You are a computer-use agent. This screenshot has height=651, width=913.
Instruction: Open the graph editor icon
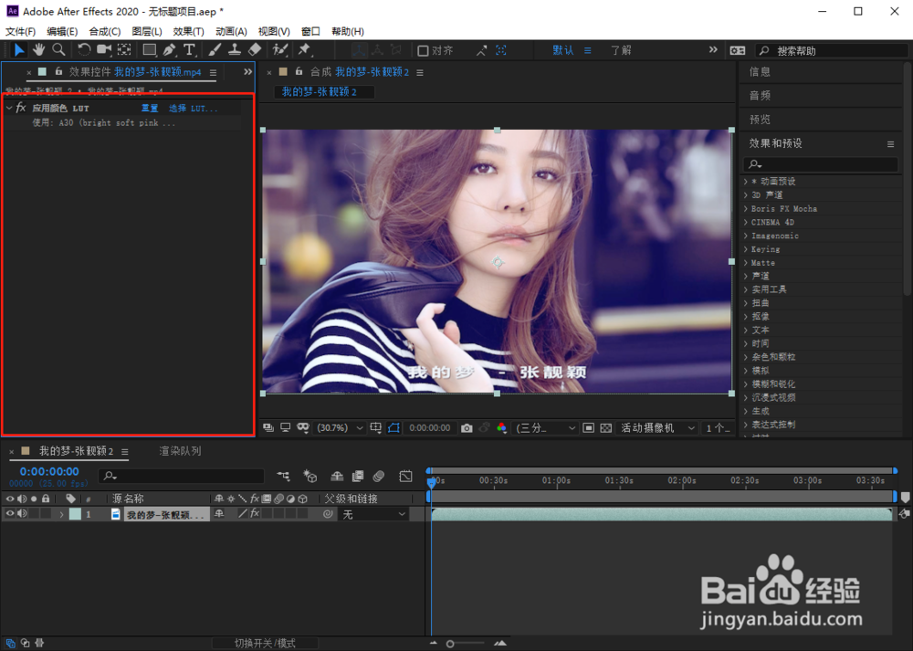click(x=406, y=477)
